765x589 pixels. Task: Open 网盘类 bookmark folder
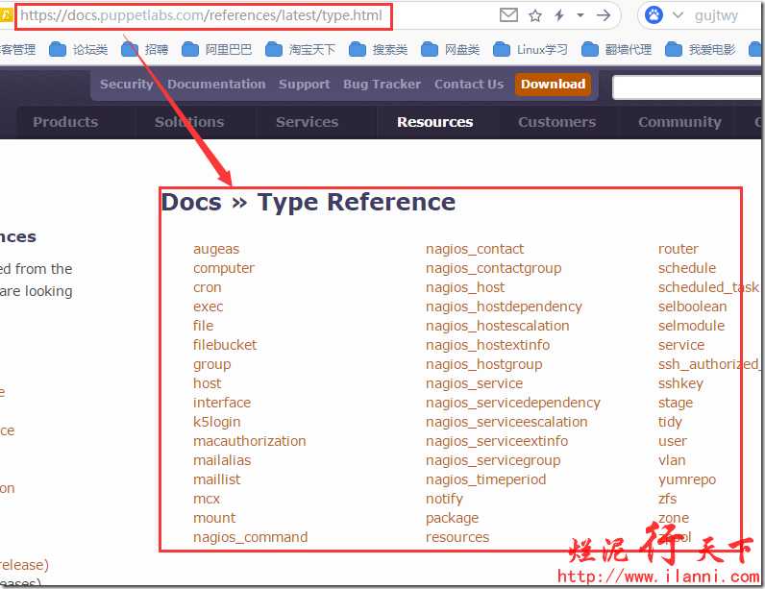pos(451,49)
